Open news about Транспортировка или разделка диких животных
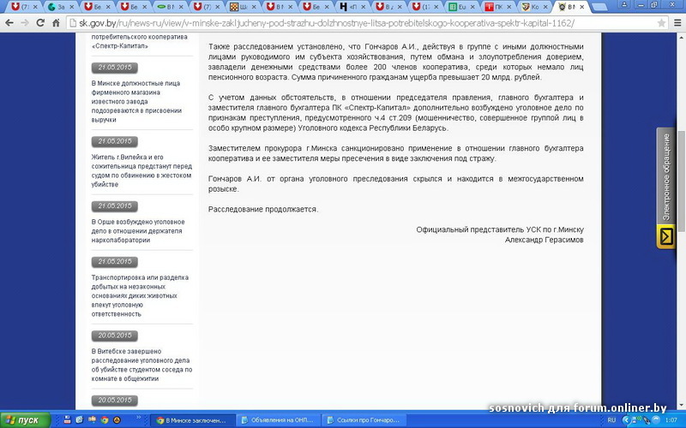This screenshot has width=686, height=428. [x=140, y=295]
